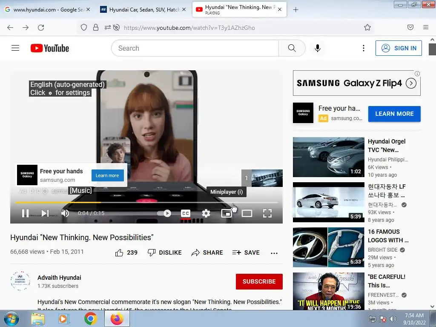This screenshot has width=436, height=327.
Task: Click the Action Center flag tray icon
Action: pyautogui.click(x=383, y=319)
